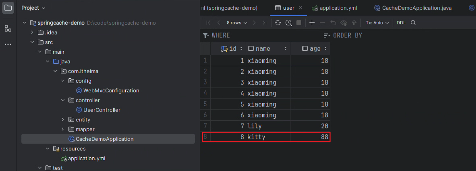
Task: Select the kitty name cell
Action: [268, 137]
